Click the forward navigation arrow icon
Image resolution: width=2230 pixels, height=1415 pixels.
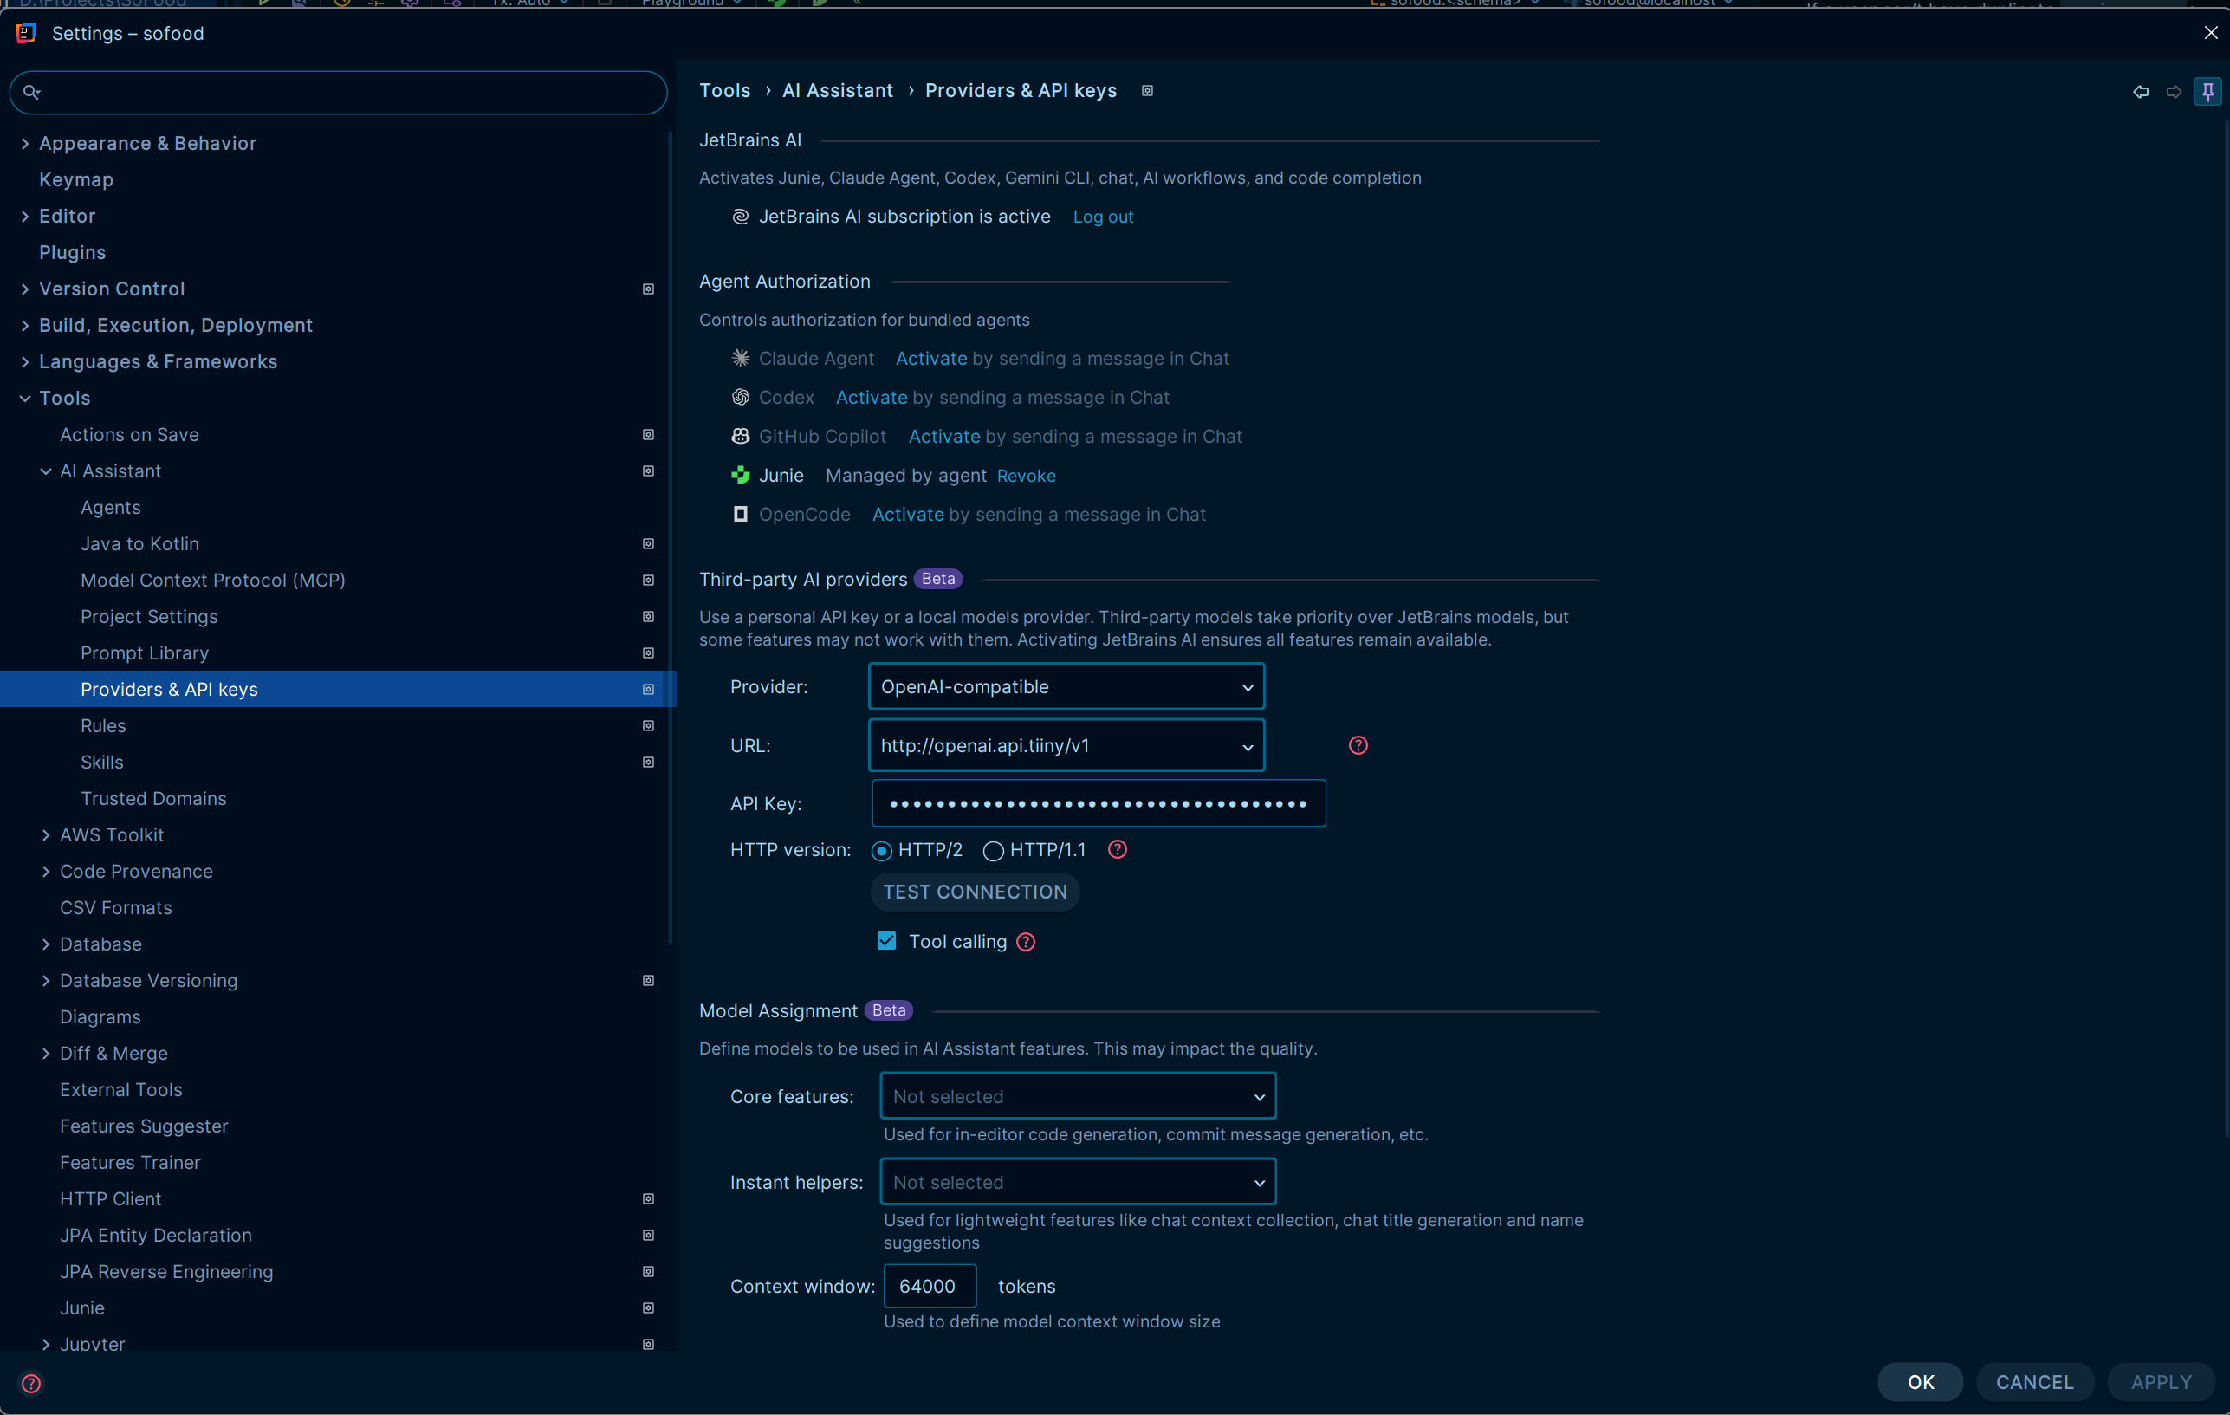(2173, 92)
